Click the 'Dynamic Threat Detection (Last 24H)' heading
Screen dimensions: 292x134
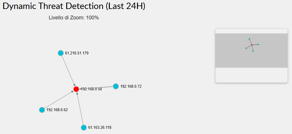coord(74,6)
